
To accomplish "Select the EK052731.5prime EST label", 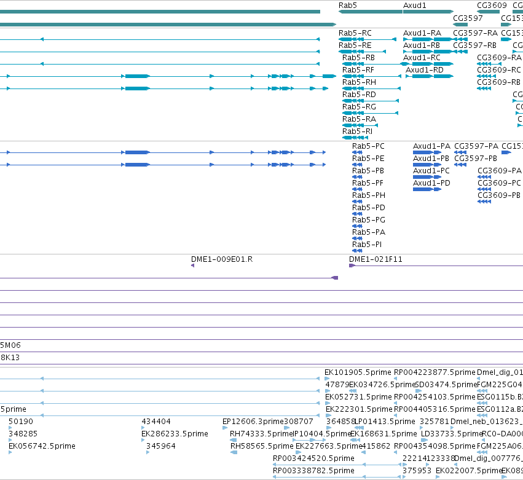I will pos(358,397).
